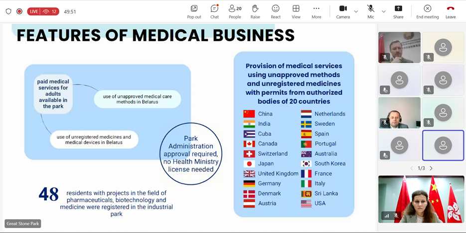Change the View layout

point(296,12)
